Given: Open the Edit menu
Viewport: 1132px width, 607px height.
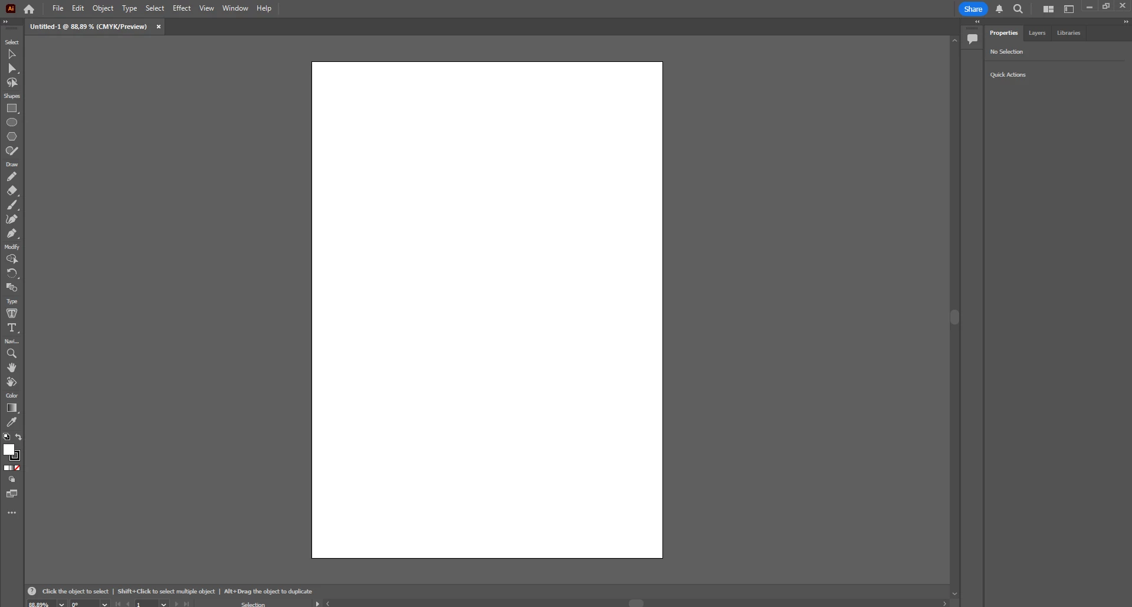Looking at the screenshot, I should (78, 8).
